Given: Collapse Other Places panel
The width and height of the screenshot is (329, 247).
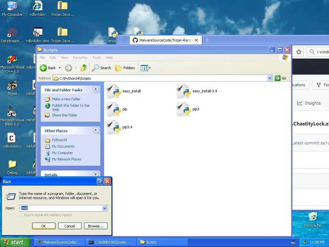Looking at the screenshot, I should click(95, 130).
